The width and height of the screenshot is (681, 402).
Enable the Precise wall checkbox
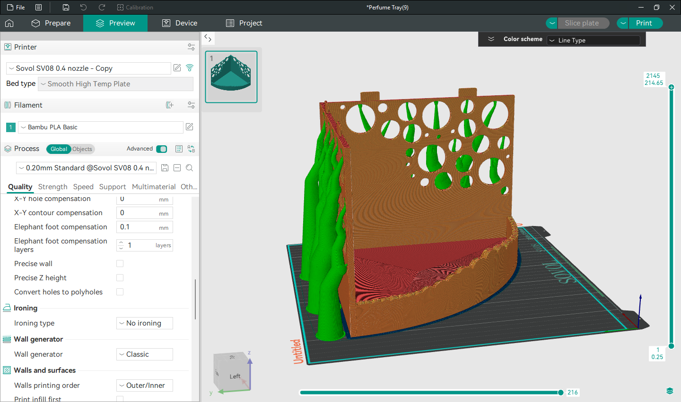[120, 264]
